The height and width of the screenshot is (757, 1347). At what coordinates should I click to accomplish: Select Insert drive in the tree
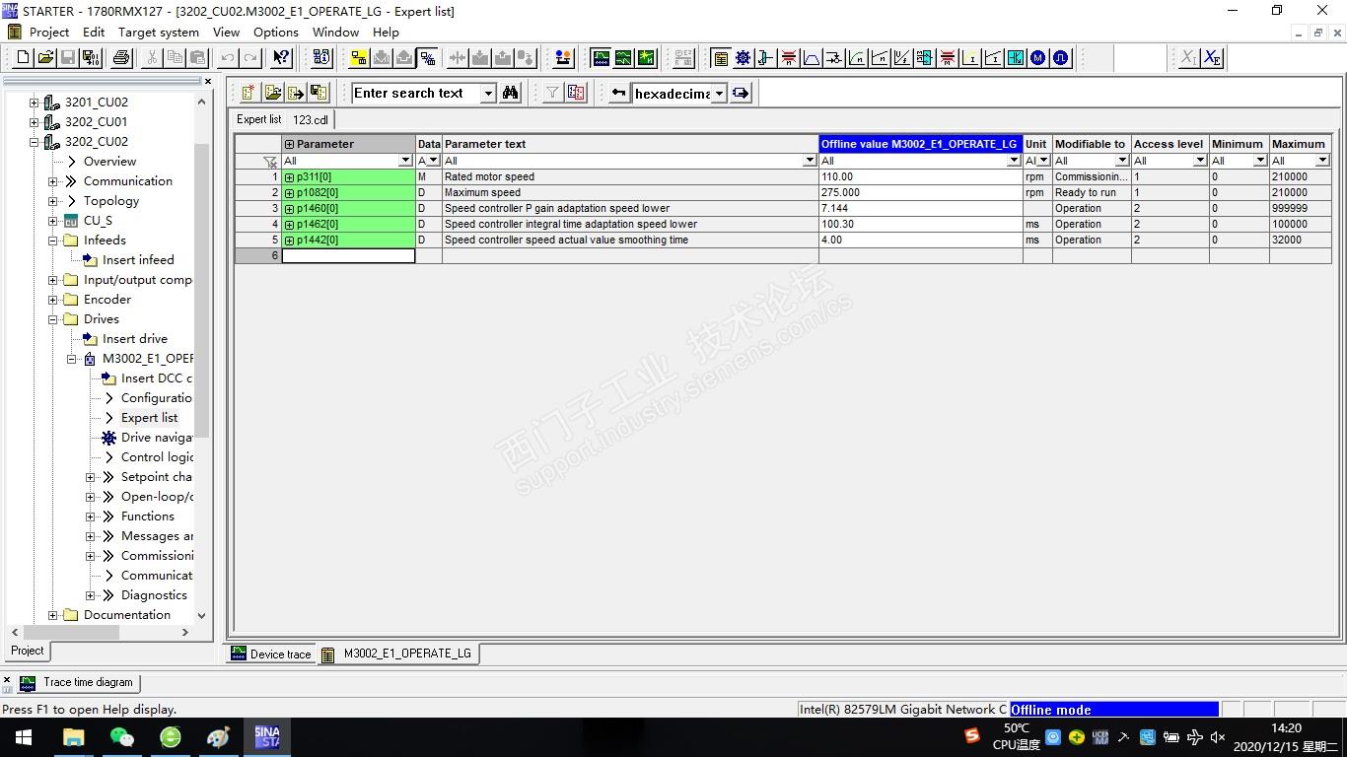coord(135,339)
